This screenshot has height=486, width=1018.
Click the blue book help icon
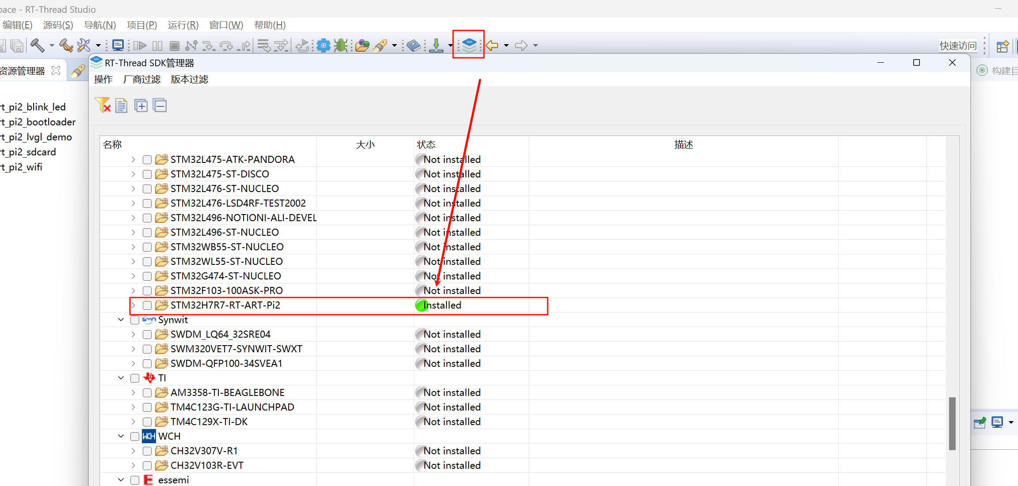point(414,45)
